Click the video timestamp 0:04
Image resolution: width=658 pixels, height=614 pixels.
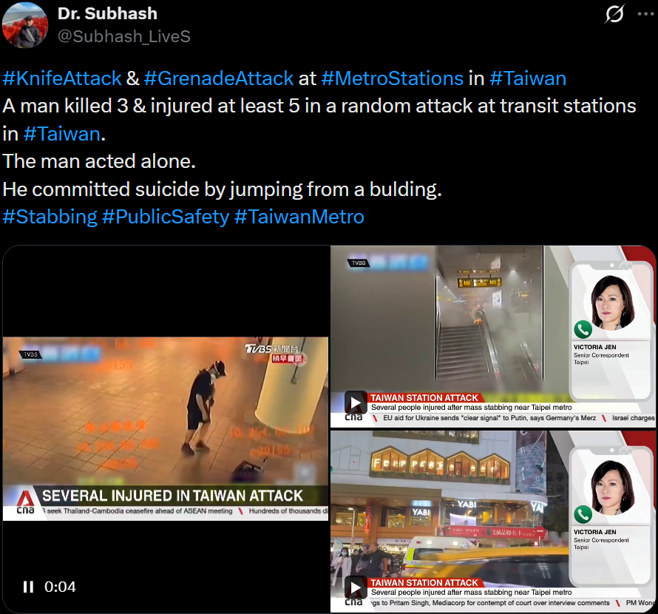click(x=60, y=587)
